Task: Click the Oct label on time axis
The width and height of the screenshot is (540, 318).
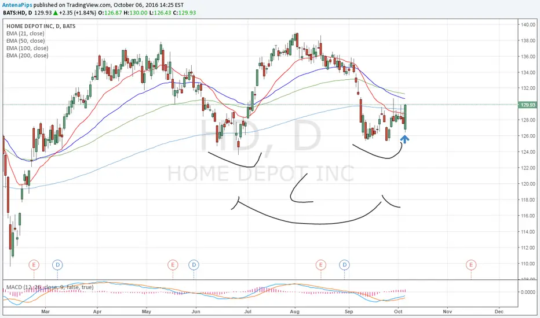Action: [398, 312]
